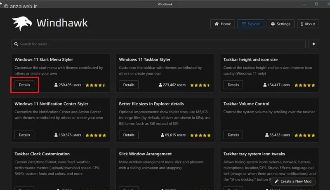The width and height of the screenshot is (330, 190).
Task: Go to the Home tab
Action: [222, 24]
